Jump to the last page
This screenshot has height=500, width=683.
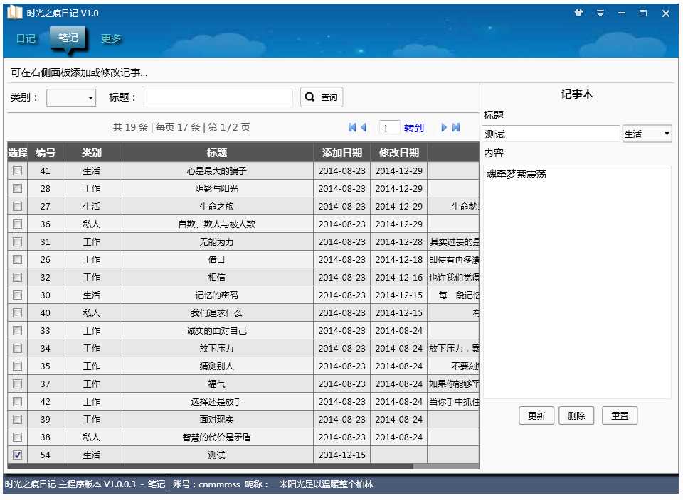(x=455, y=127)
